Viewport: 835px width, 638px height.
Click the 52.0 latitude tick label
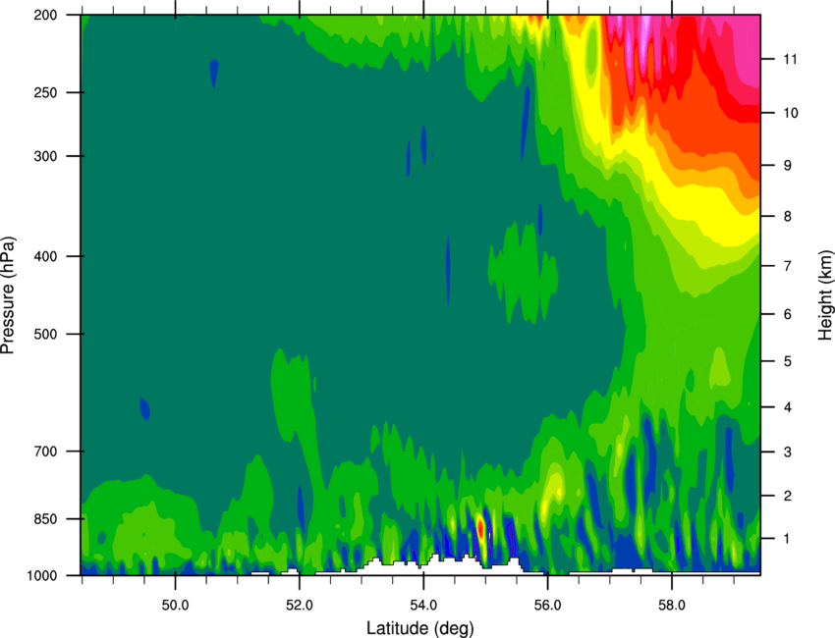tap(300, 606)
